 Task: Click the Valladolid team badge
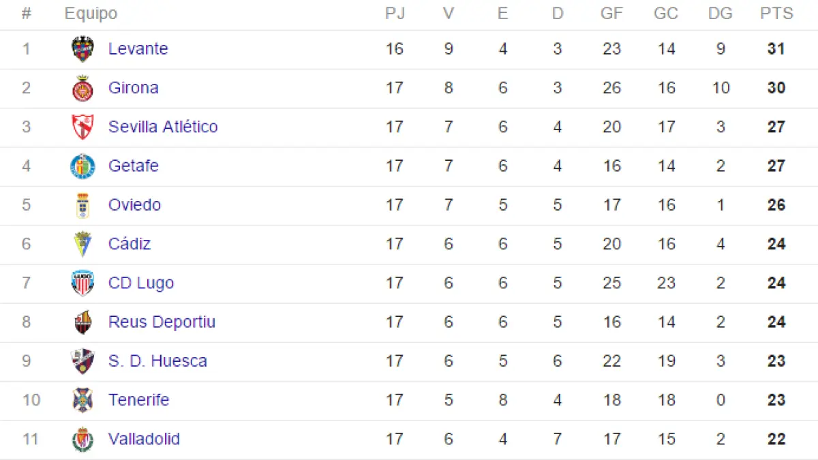click(x=82, y=439)
